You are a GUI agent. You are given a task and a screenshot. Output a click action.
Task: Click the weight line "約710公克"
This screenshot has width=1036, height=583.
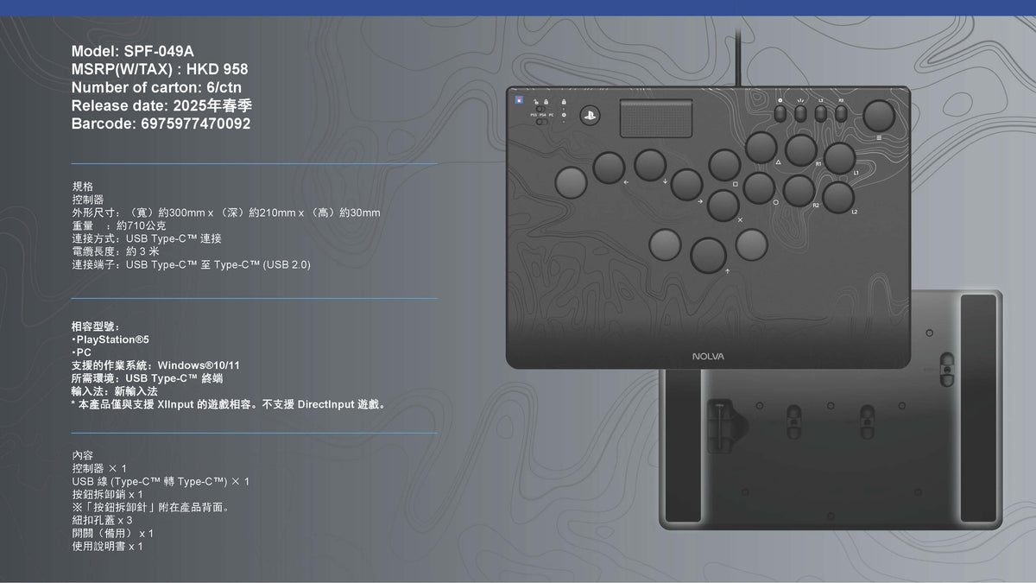click(x=118, y=225)
